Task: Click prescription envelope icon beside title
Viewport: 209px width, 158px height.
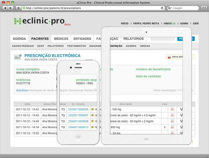Action: 18,57
